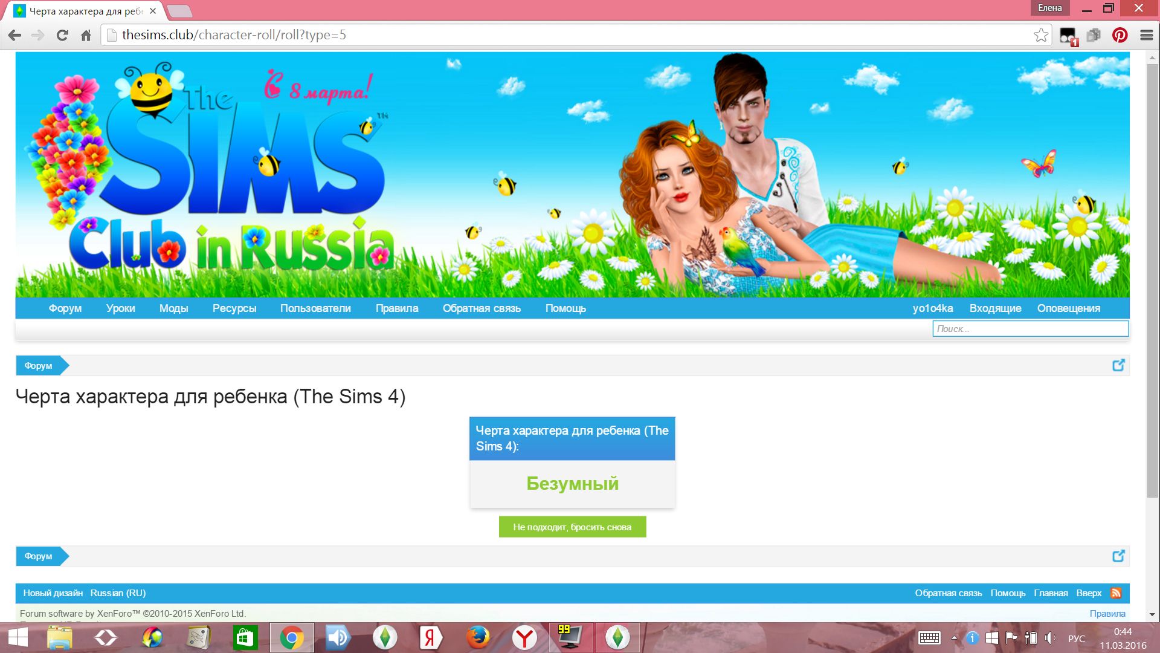The image size is (1160, 653).
Task: Click the Поиск search field
Action: [x=1030, y=329]
